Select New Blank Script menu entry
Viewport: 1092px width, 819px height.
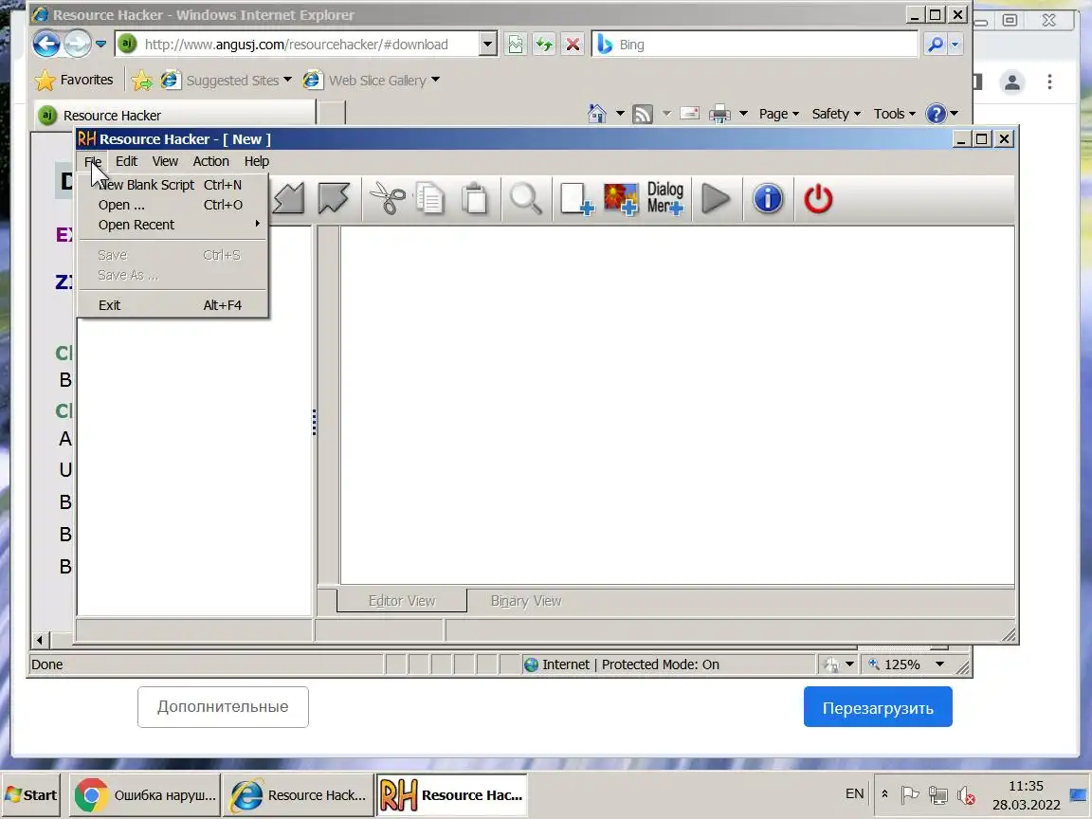point(172,185)
